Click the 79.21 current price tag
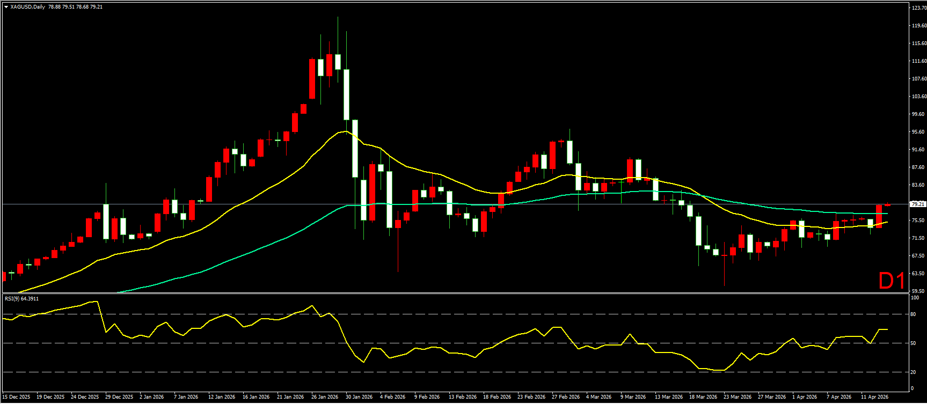 [918, 204]
